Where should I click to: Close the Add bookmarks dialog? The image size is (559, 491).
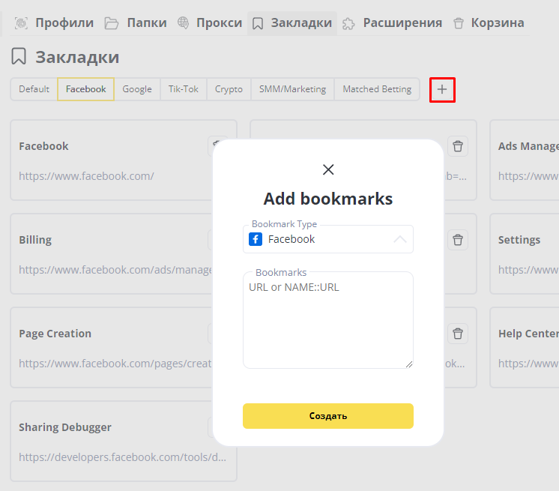328,169
